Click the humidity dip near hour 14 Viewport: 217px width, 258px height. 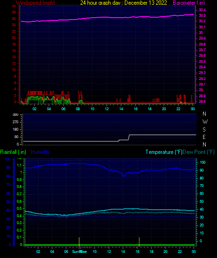click(x=124, y=175)
